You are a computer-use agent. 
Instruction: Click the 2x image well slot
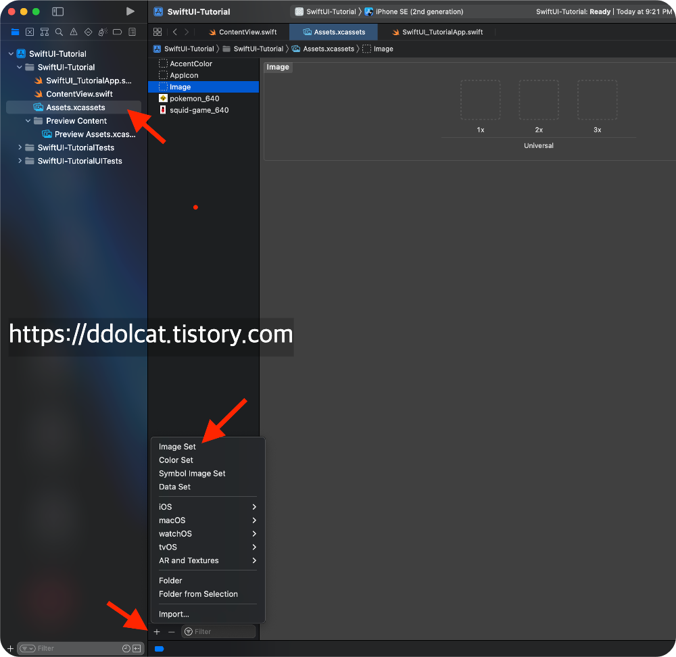click(539, 100)
